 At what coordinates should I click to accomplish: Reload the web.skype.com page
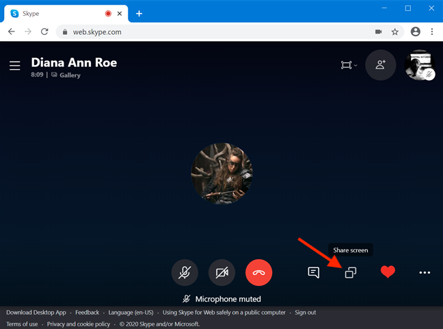44,31
